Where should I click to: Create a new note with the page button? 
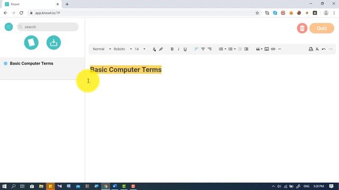click(31, 42)
